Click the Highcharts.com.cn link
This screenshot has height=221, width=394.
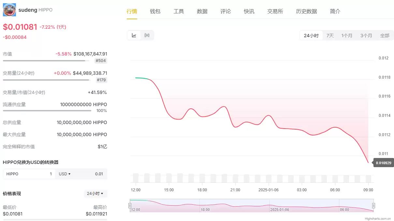point(377,218)
